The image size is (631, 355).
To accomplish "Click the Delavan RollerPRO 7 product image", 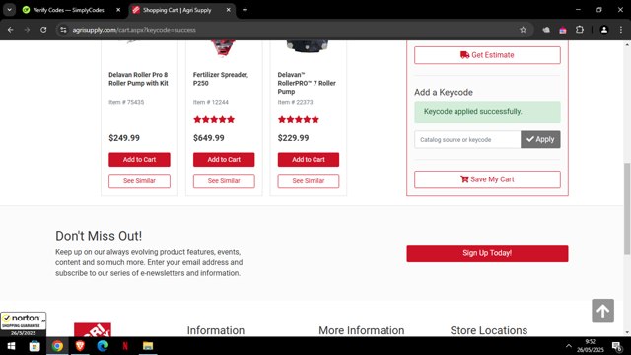I will pos(308,46).
